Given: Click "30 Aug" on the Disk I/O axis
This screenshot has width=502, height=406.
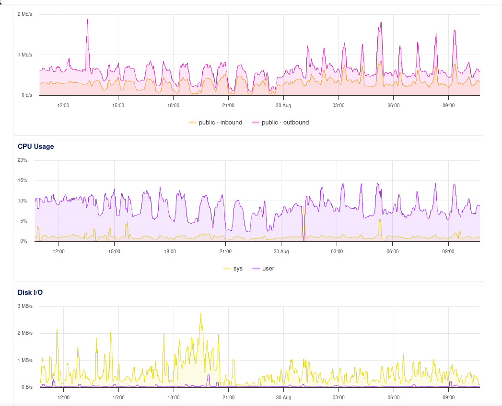Looking at the screenshot, I should point(283,397).
